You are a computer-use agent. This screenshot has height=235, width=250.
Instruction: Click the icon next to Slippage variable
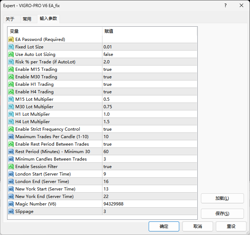pyautogui.click(x=11, y=211)
